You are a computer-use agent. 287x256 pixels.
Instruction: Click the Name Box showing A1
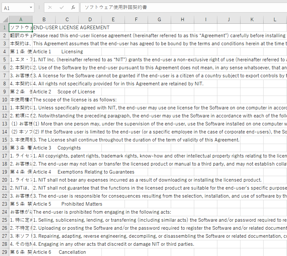14,7
